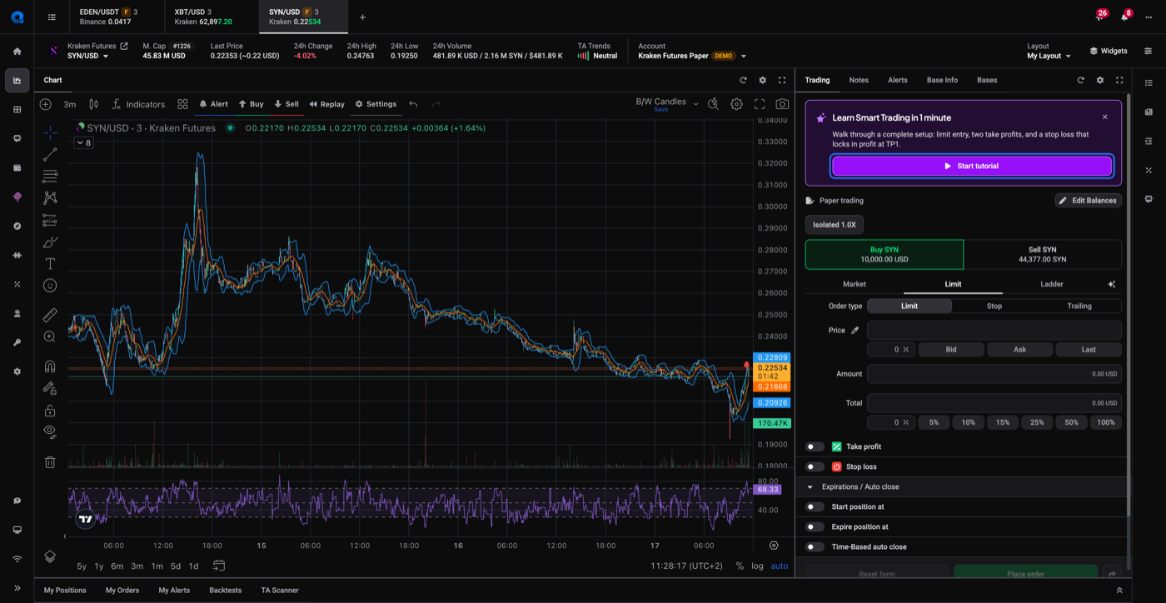
Task: Select the Trailing order type
Action: [x=1079, y=306]
